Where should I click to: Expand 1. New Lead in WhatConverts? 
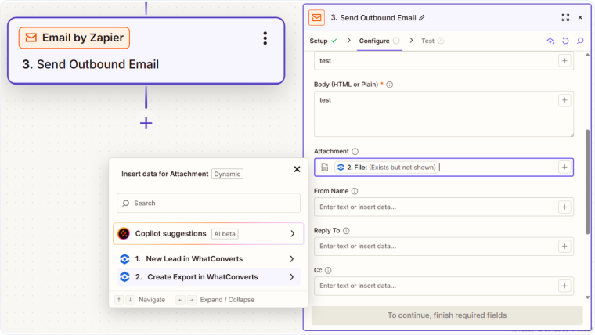point(208,259)
